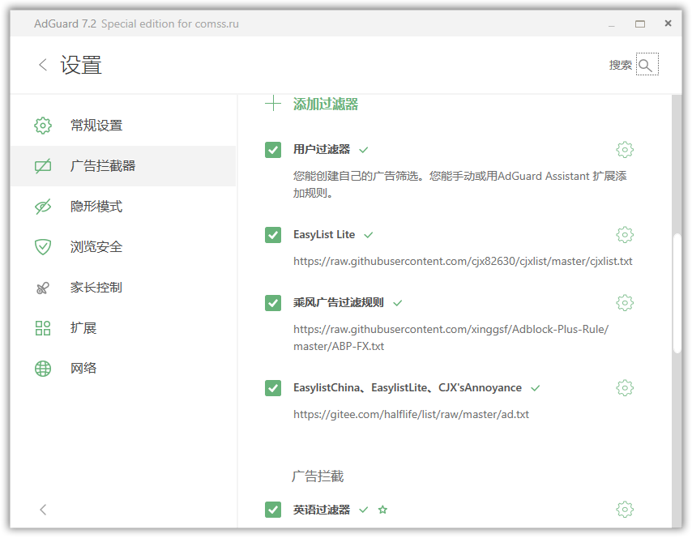Image resolution: width=692 pixels, height=538 pixels.
Task: Click the star icon beside 英语过滤器
Action: pos(382,510)
